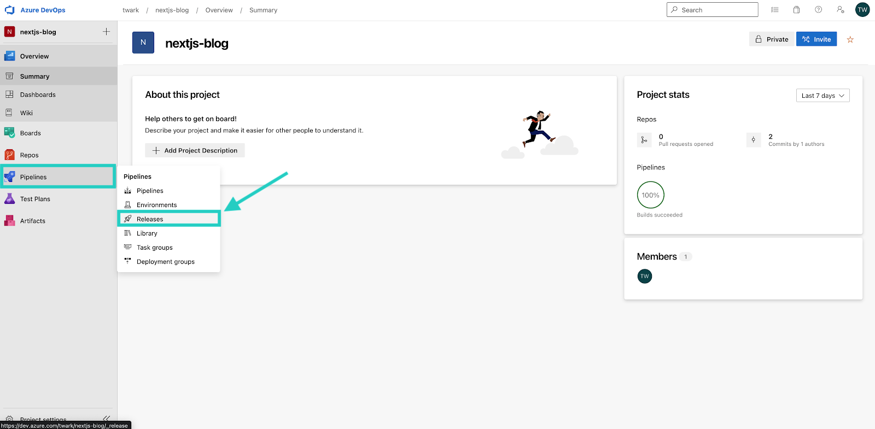This screenshot has height=429, width=875.
Task: Open the Last 7 days dropdown
Action: click(x=822, y=96)
